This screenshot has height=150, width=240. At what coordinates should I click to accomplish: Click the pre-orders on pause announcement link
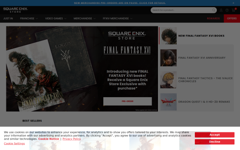(120, 3)
